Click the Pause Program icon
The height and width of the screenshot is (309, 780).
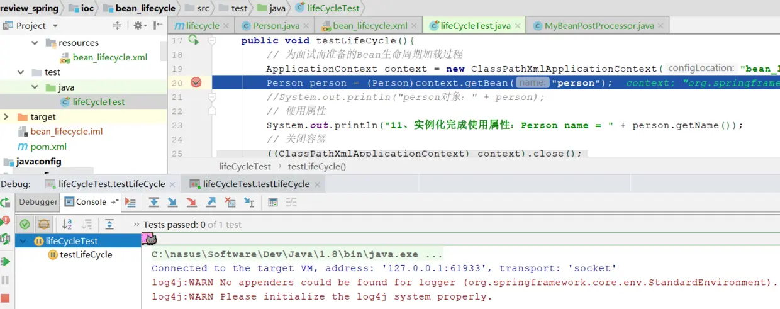pos(6,280)
